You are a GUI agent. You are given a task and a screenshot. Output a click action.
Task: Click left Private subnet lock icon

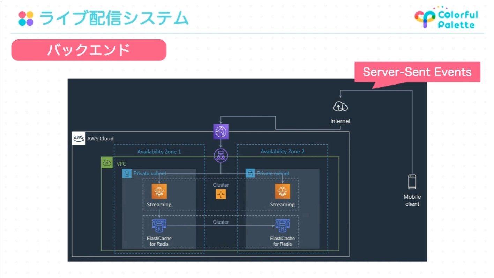[x=127, y=173]
